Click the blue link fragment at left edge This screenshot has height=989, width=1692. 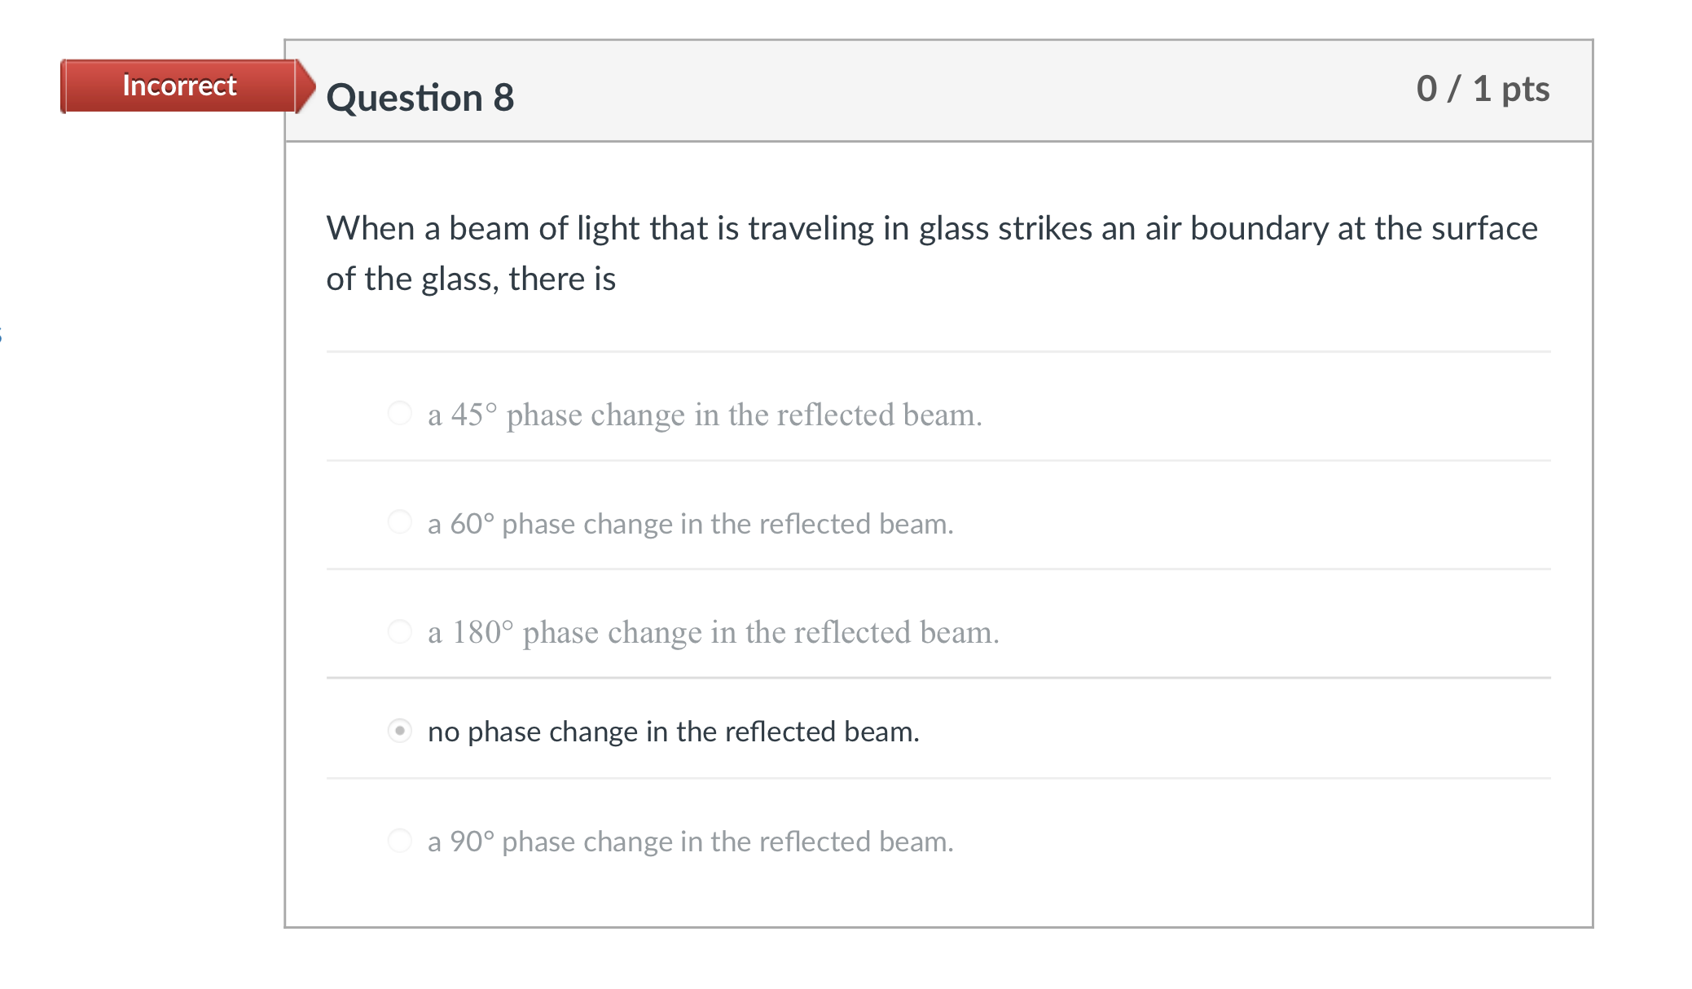(2, 333)
